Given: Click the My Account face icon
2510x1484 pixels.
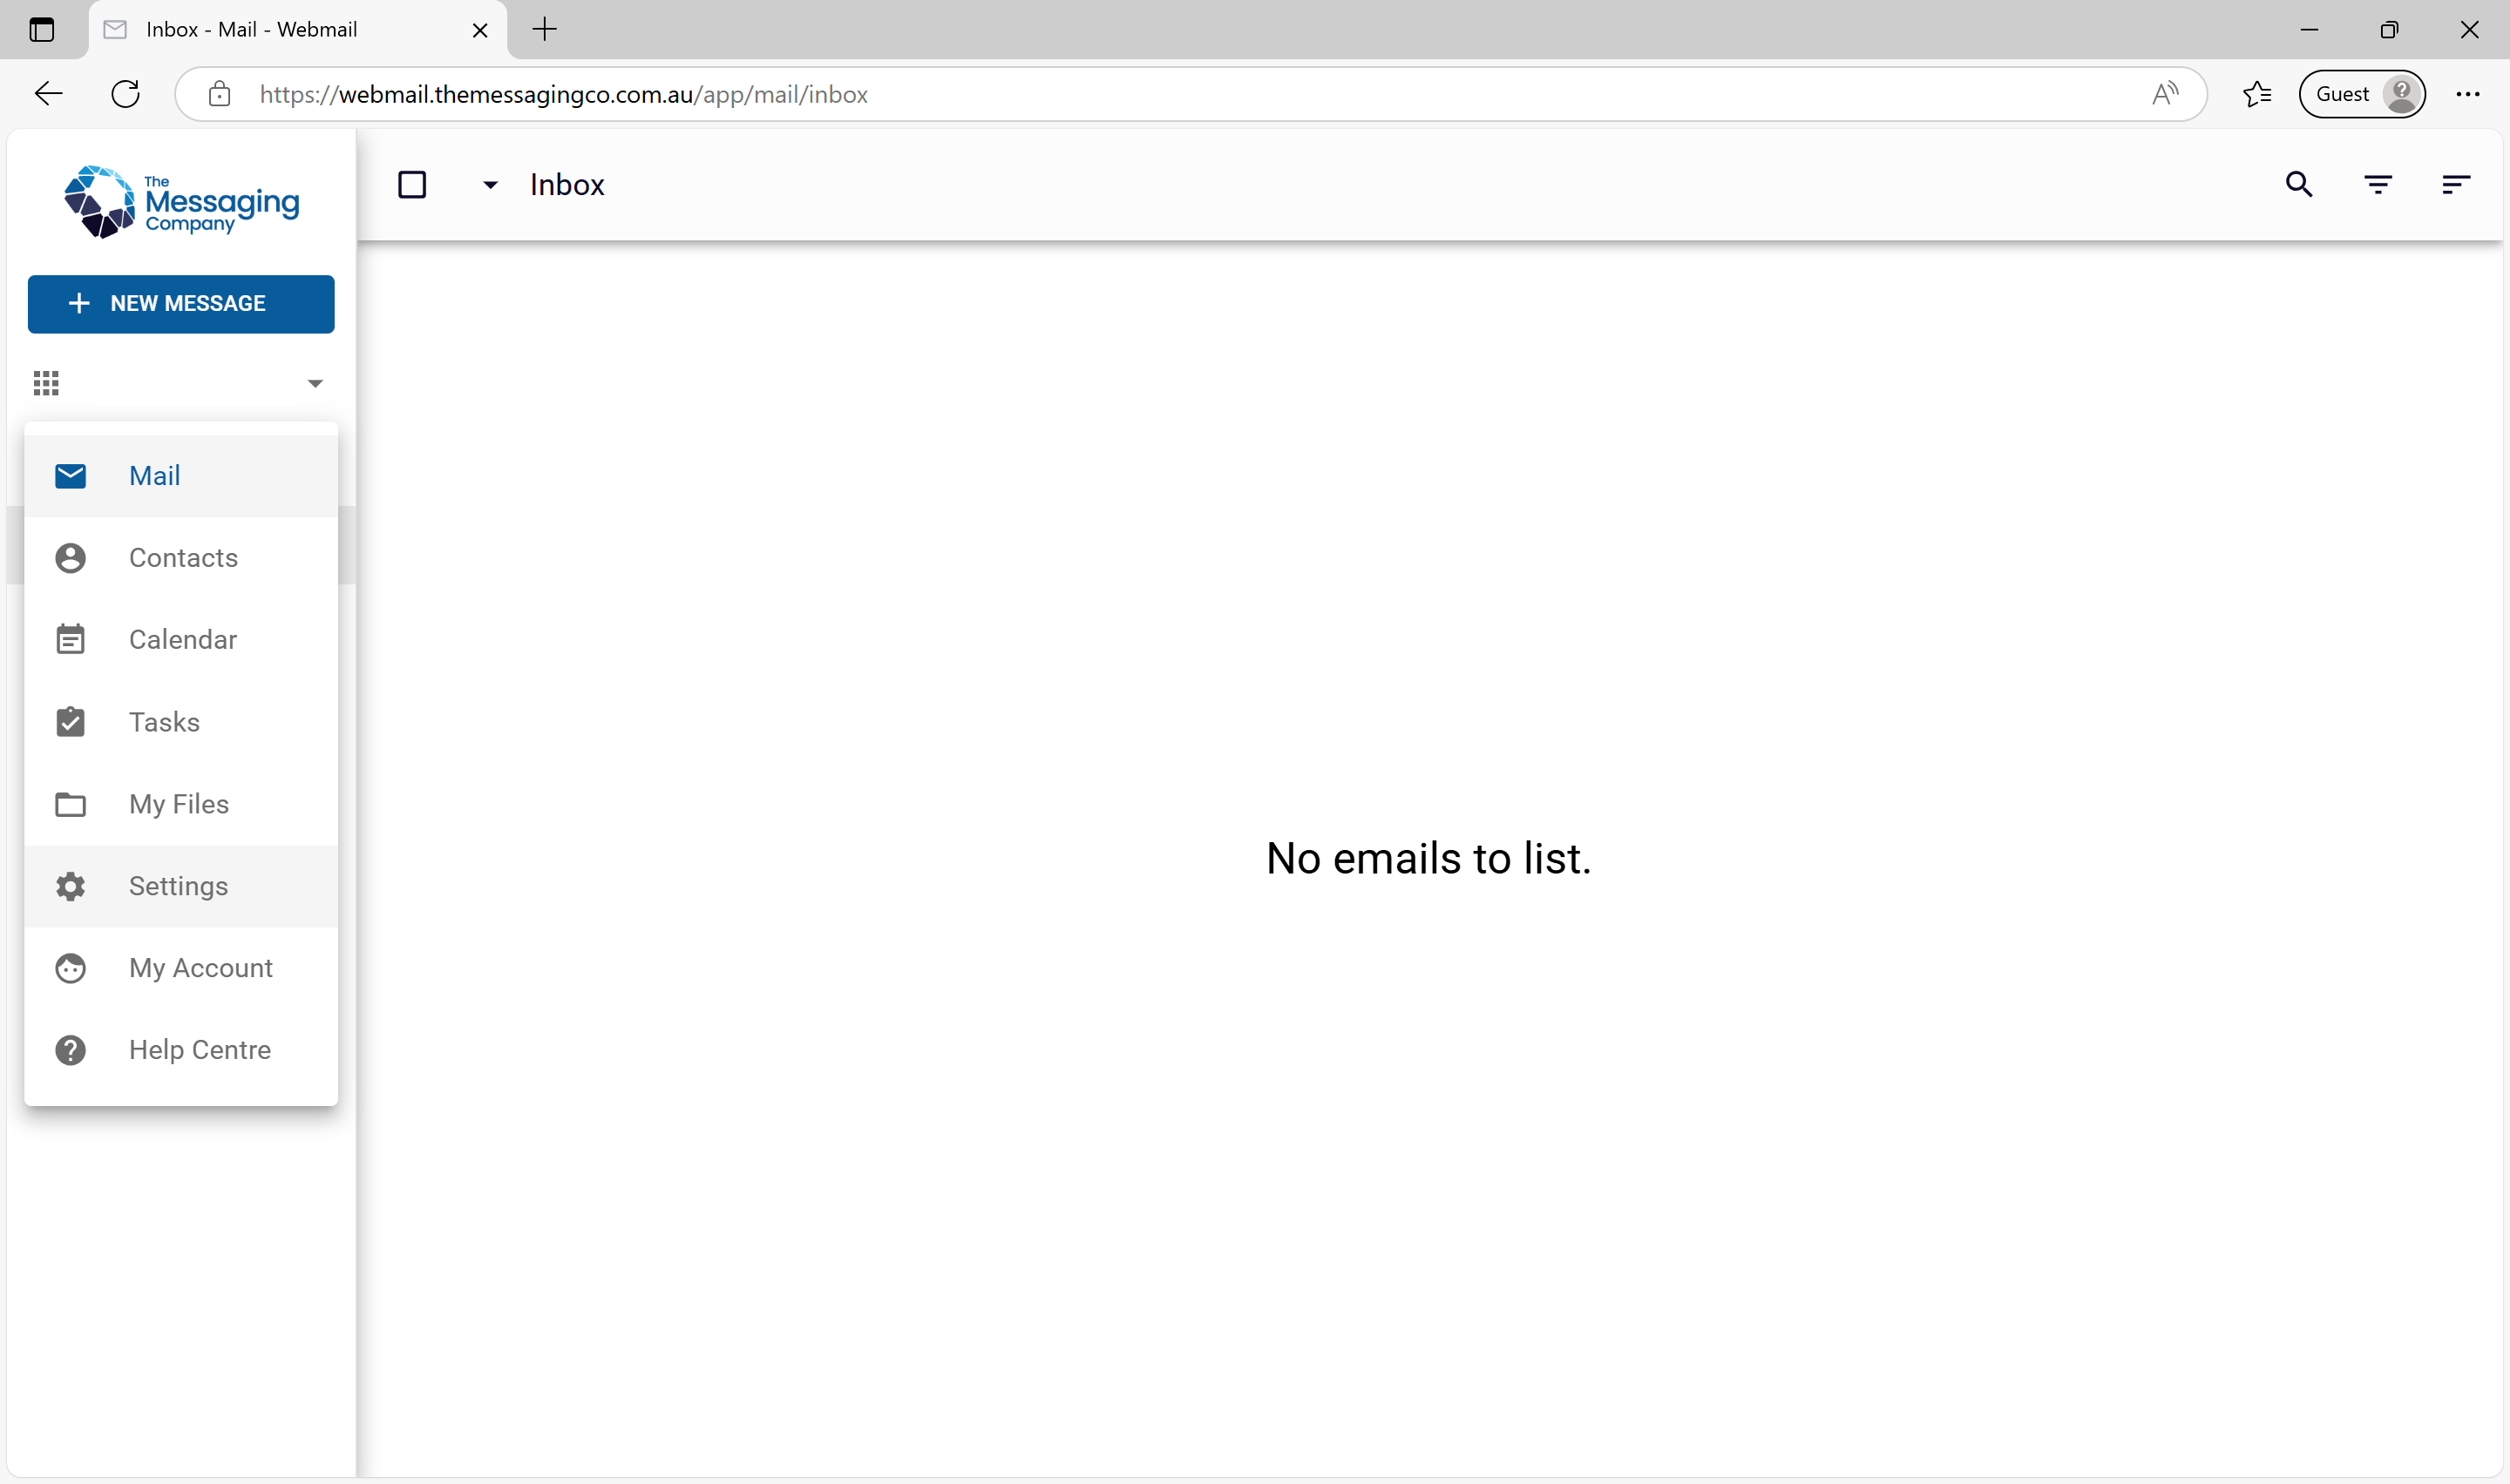Looking at the screenshot, I should coord(70,968).
